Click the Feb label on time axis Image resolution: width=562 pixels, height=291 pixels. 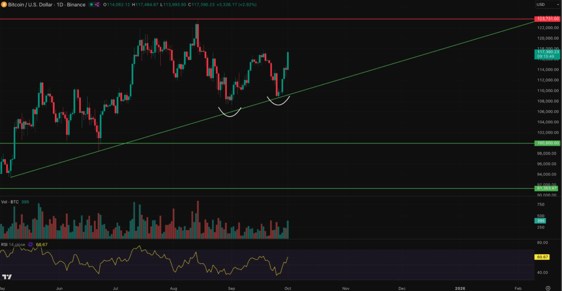point(518,288)
